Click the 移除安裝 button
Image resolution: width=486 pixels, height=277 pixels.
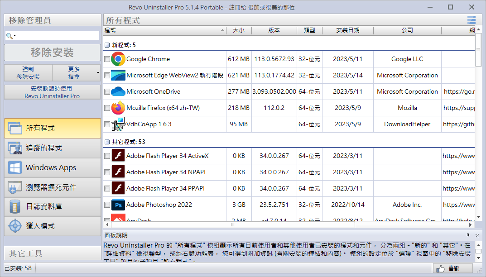click(52, 53)
